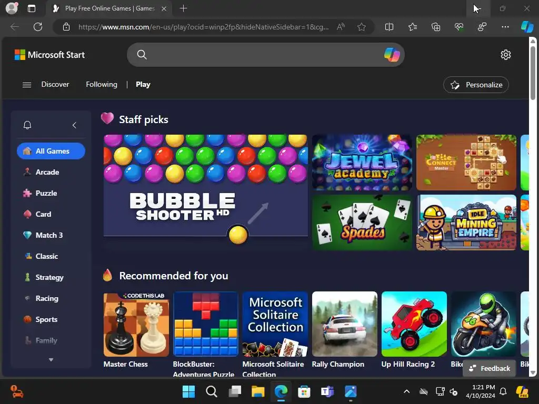Select the Discover tab

coord(55,85)
